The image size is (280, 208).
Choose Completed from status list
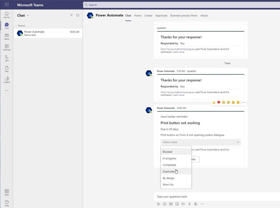click(x=176, y=165)
